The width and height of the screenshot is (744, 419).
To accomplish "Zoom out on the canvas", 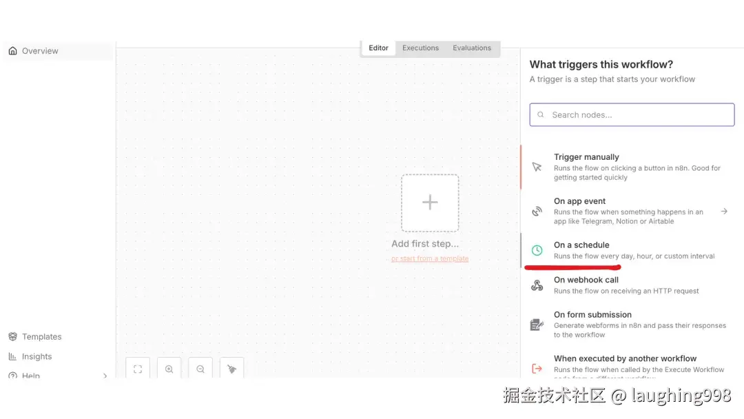I will click(200, 369).
